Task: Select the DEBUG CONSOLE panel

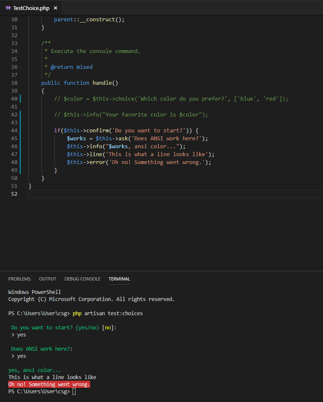Action: click(83, 279)
